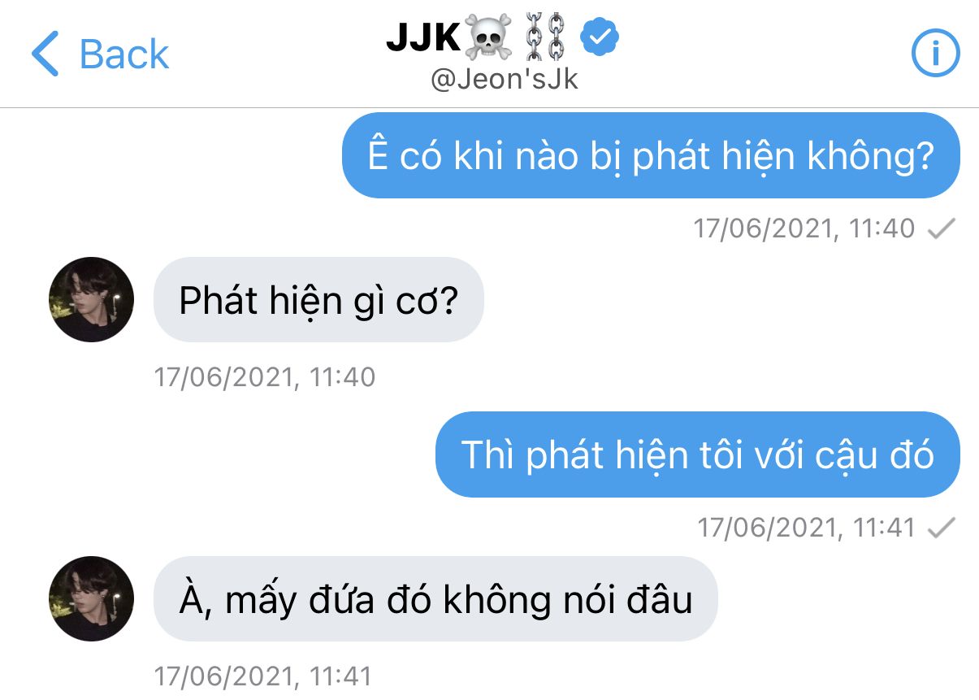The width and height of the screenshot is (979, 700).
Task: Select message "Thì phát hiện tôi với cậu đó"
Action: click(x=698, y=454)
